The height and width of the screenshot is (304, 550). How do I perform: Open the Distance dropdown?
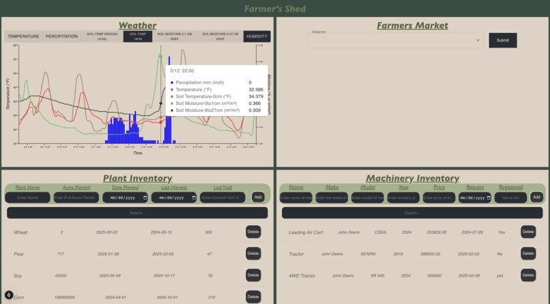395,40
